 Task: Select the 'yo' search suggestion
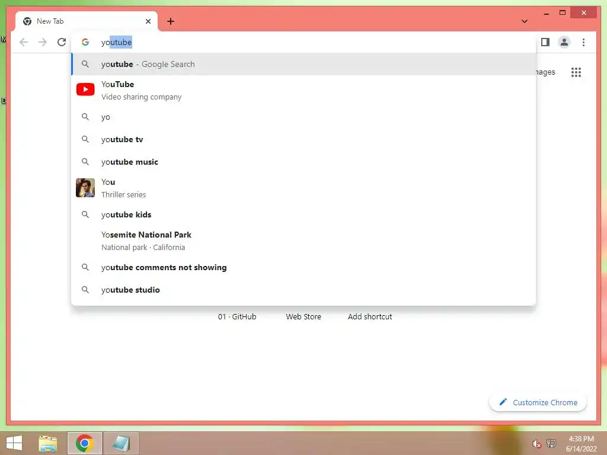coord(304,117)
